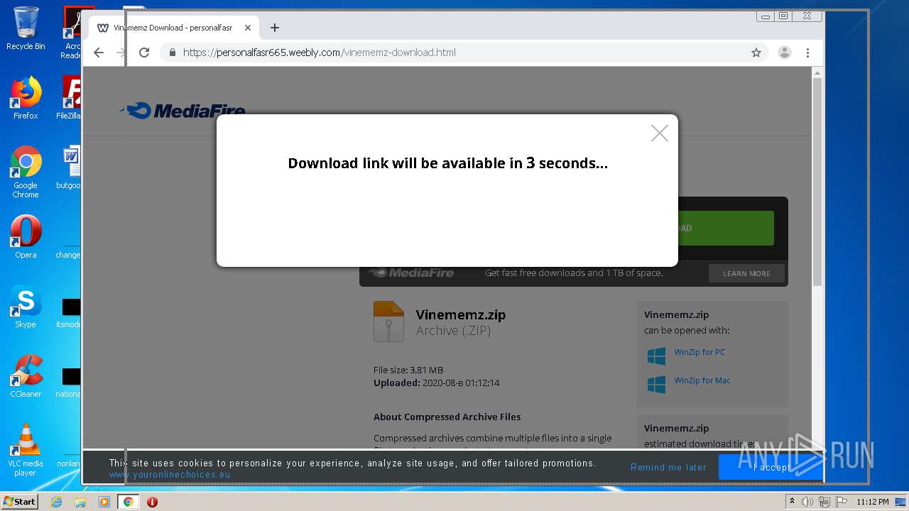Open the Recycle Bin desktop icon
Image resolution: width=909 pixels, height=511 pixels.
click(x=26, y=28)
